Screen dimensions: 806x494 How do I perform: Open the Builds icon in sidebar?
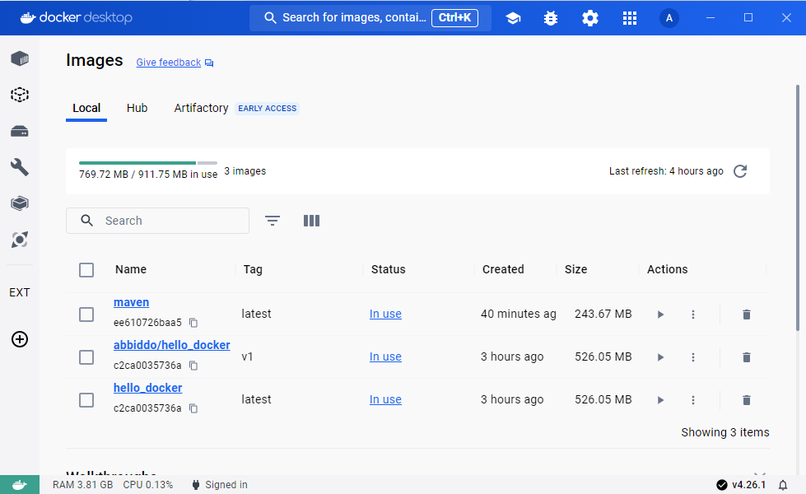[x=20, y=203]
